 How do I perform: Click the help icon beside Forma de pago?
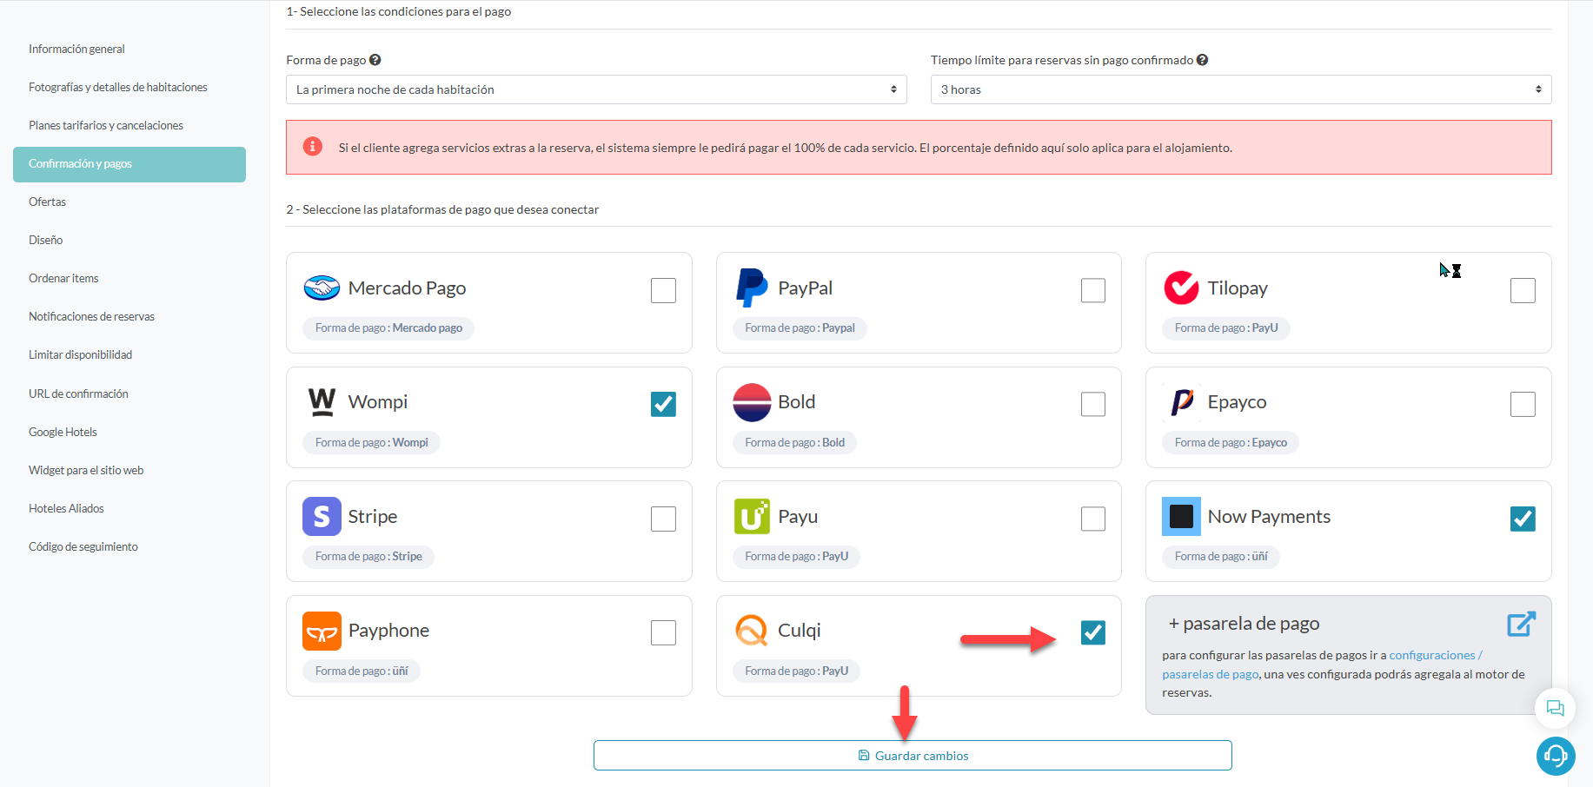pos(375,60)
